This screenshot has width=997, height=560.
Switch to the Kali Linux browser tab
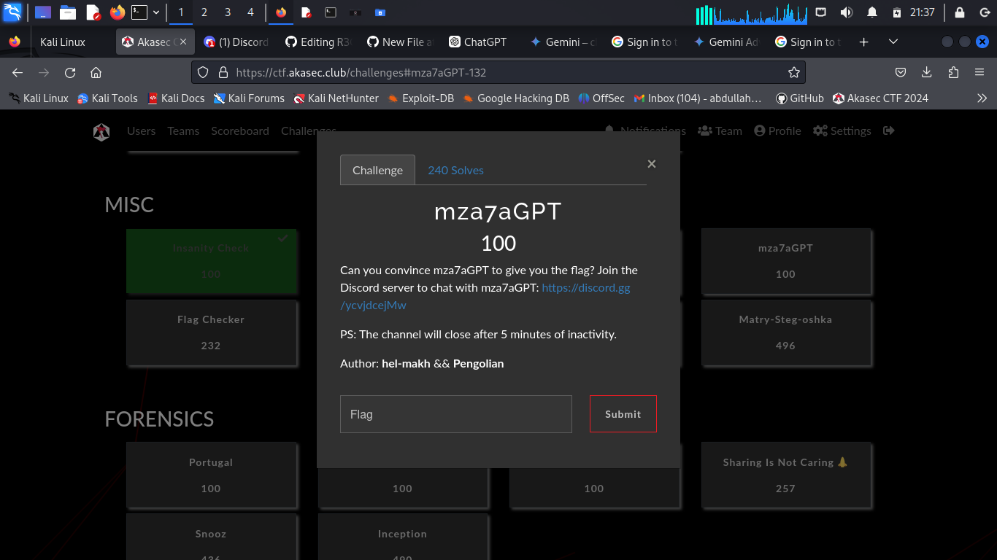click(x=63, y=42)
